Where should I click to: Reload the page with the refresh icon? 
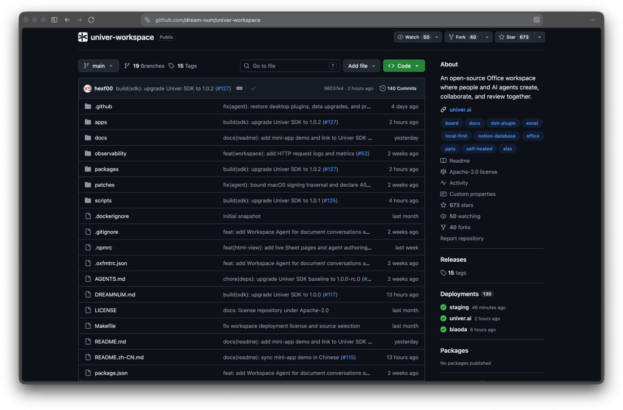coord(91,20)
